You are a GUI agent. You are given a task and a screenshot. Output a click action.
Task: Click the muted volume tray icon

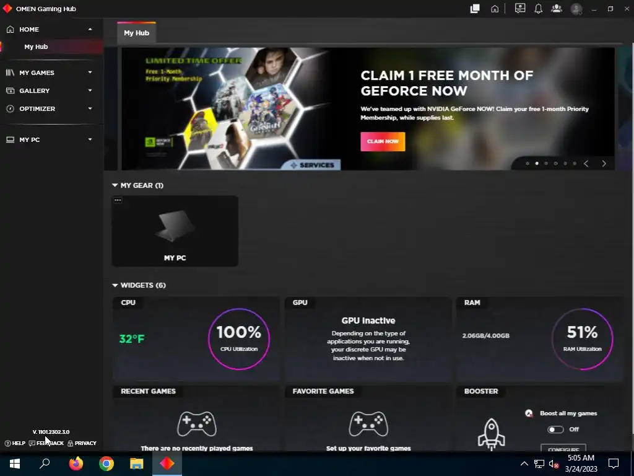point(554,464)
